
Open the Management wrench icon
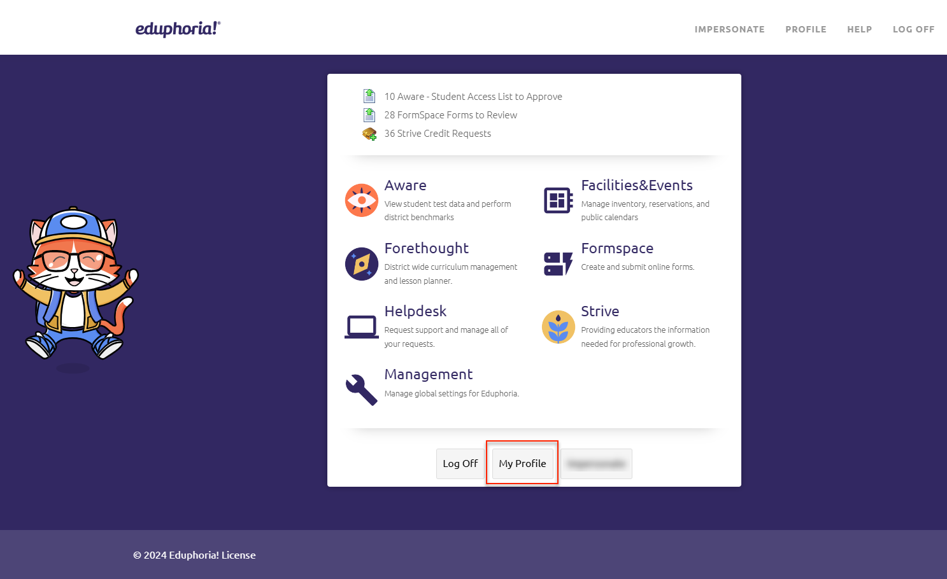[x=361, y=389]
